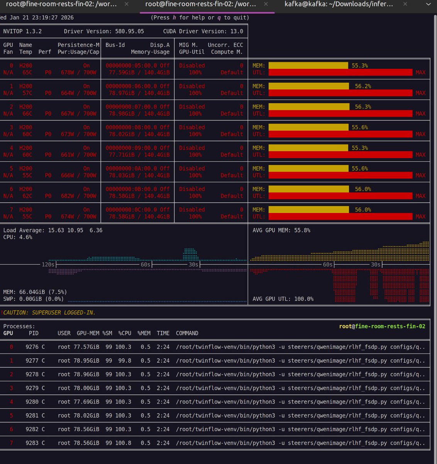The width and height of the screenshot is (437, 464).
Task: Click bus id 00000000:05:00.0
Action: click(131, 66)
